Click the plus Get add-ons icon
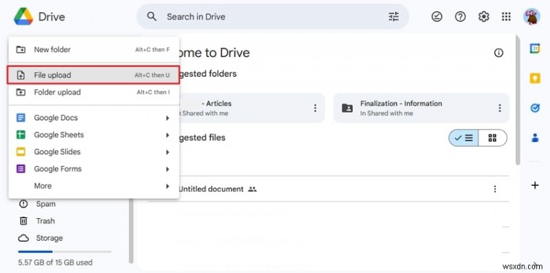550x273 pixels. click(x=535, y=185)
